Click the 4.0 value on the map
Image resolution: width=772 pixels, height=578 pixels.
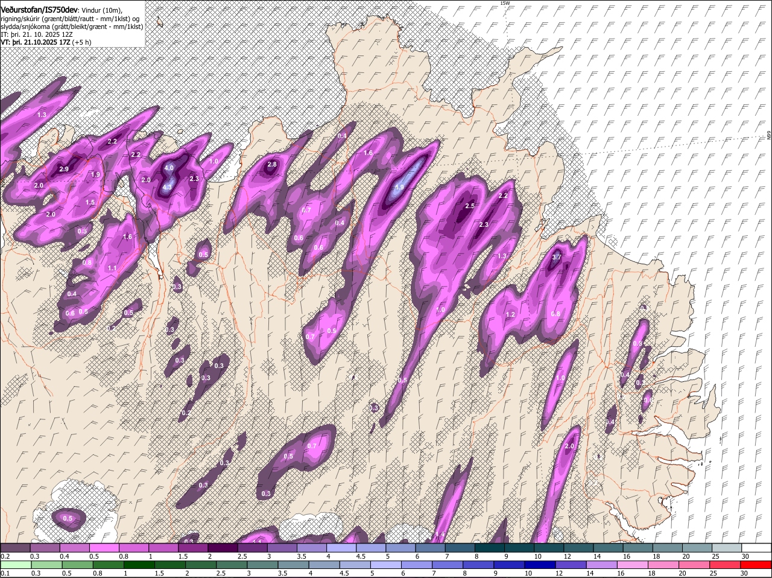[x=169, y=168]
